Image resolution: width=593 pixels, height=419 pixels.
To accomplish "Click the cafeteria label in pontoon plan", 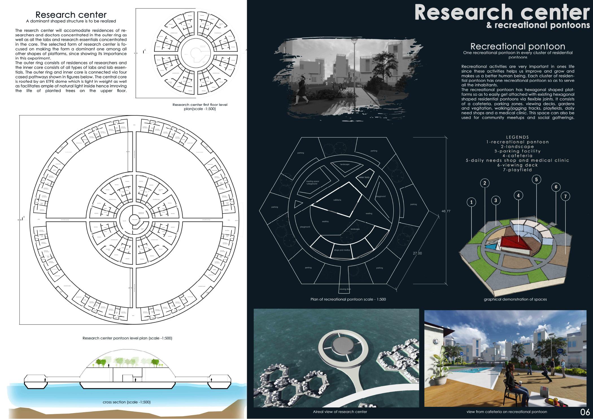I will coord(337,200).
